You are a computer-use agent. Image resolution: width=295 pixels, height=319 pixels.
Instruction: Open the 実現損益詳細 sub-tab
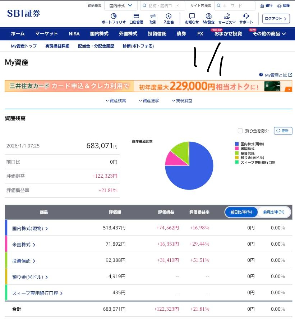click(57, 46)
